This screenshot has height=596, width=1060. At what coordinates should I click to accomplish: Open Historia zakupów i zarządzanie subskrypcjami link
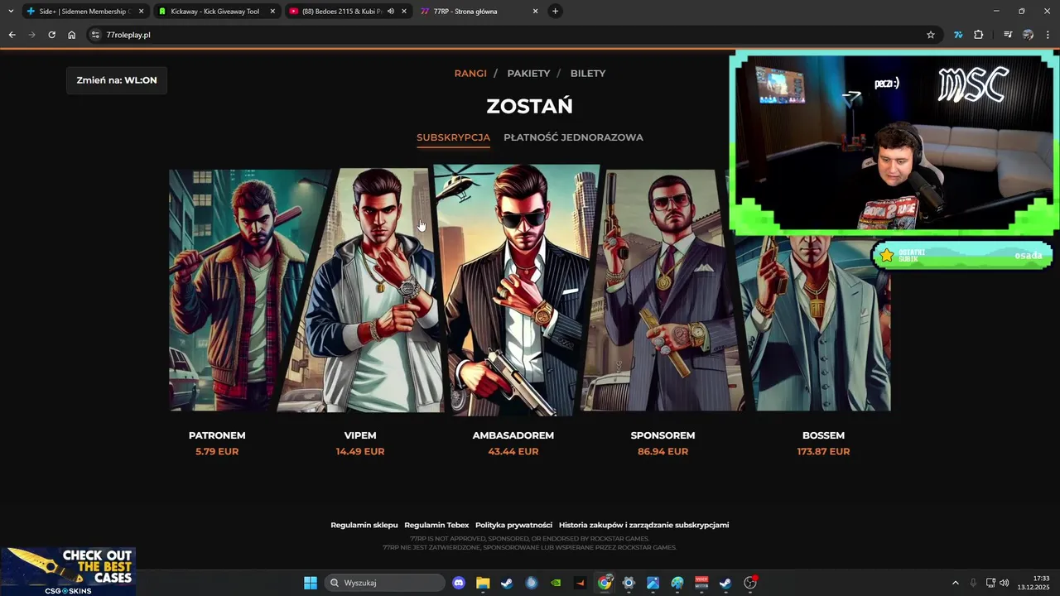(x=643, y=525)
